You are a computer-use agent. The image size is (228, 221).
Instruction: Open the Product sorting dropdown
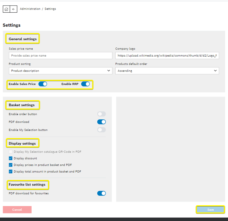pyautogui.click(x=60, y=71)
